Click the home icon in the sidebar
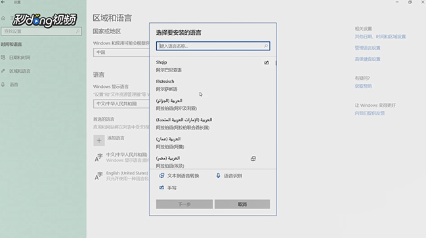Image resolution: width=426 pixels, height=238 pixels. click(x=3, y=18)
